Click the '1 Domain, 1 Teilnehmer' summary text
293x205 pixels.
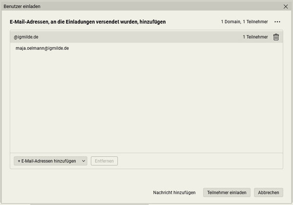tap(245, 22)
